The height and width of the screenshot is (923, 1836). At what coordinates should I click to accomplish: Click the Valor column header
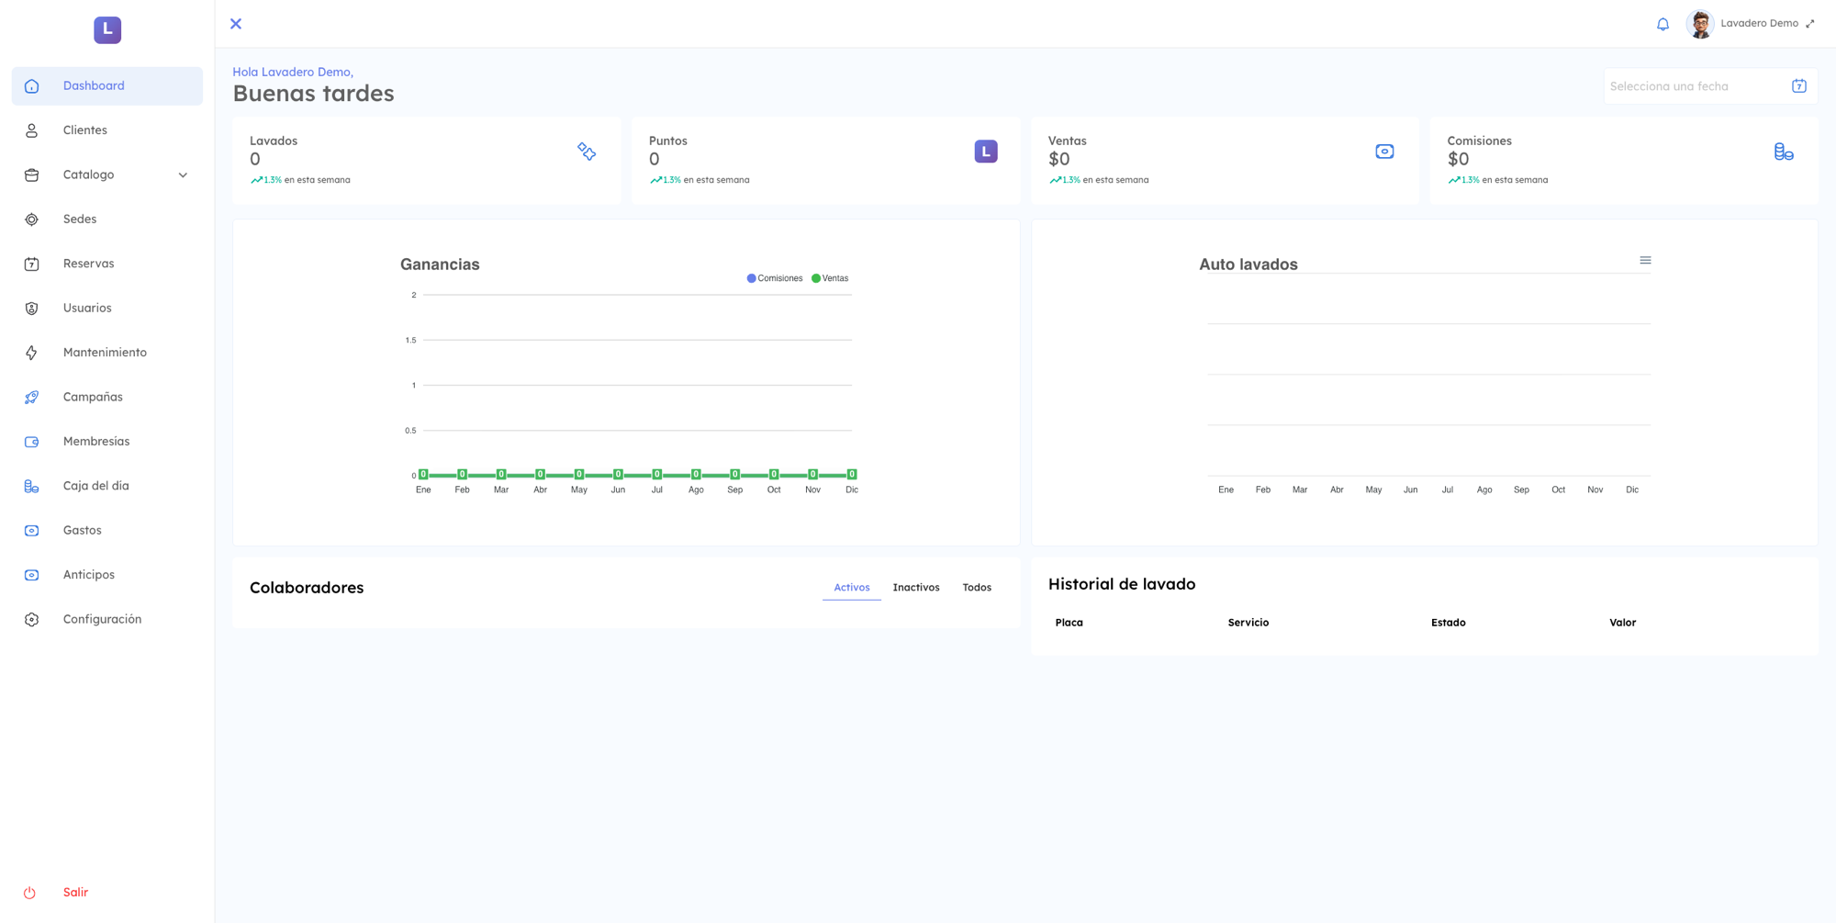click(1622, 623)
